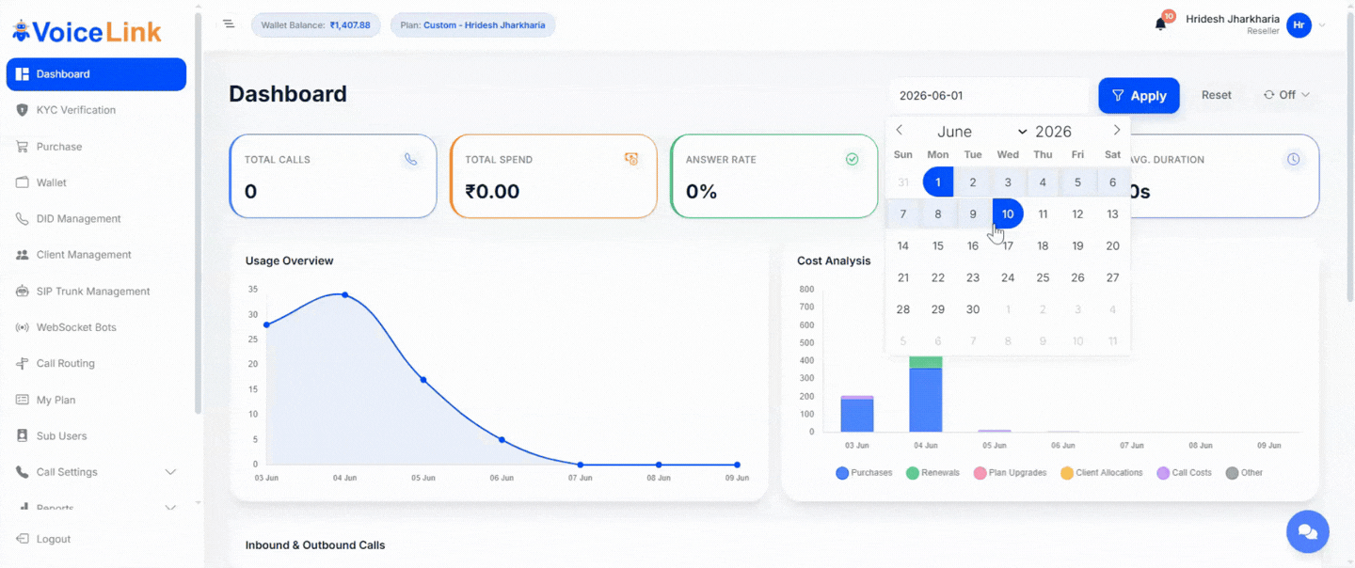Click the Wallet Balance pill
This screenshot has height=568, width=1355.
[x=315, y=25]
